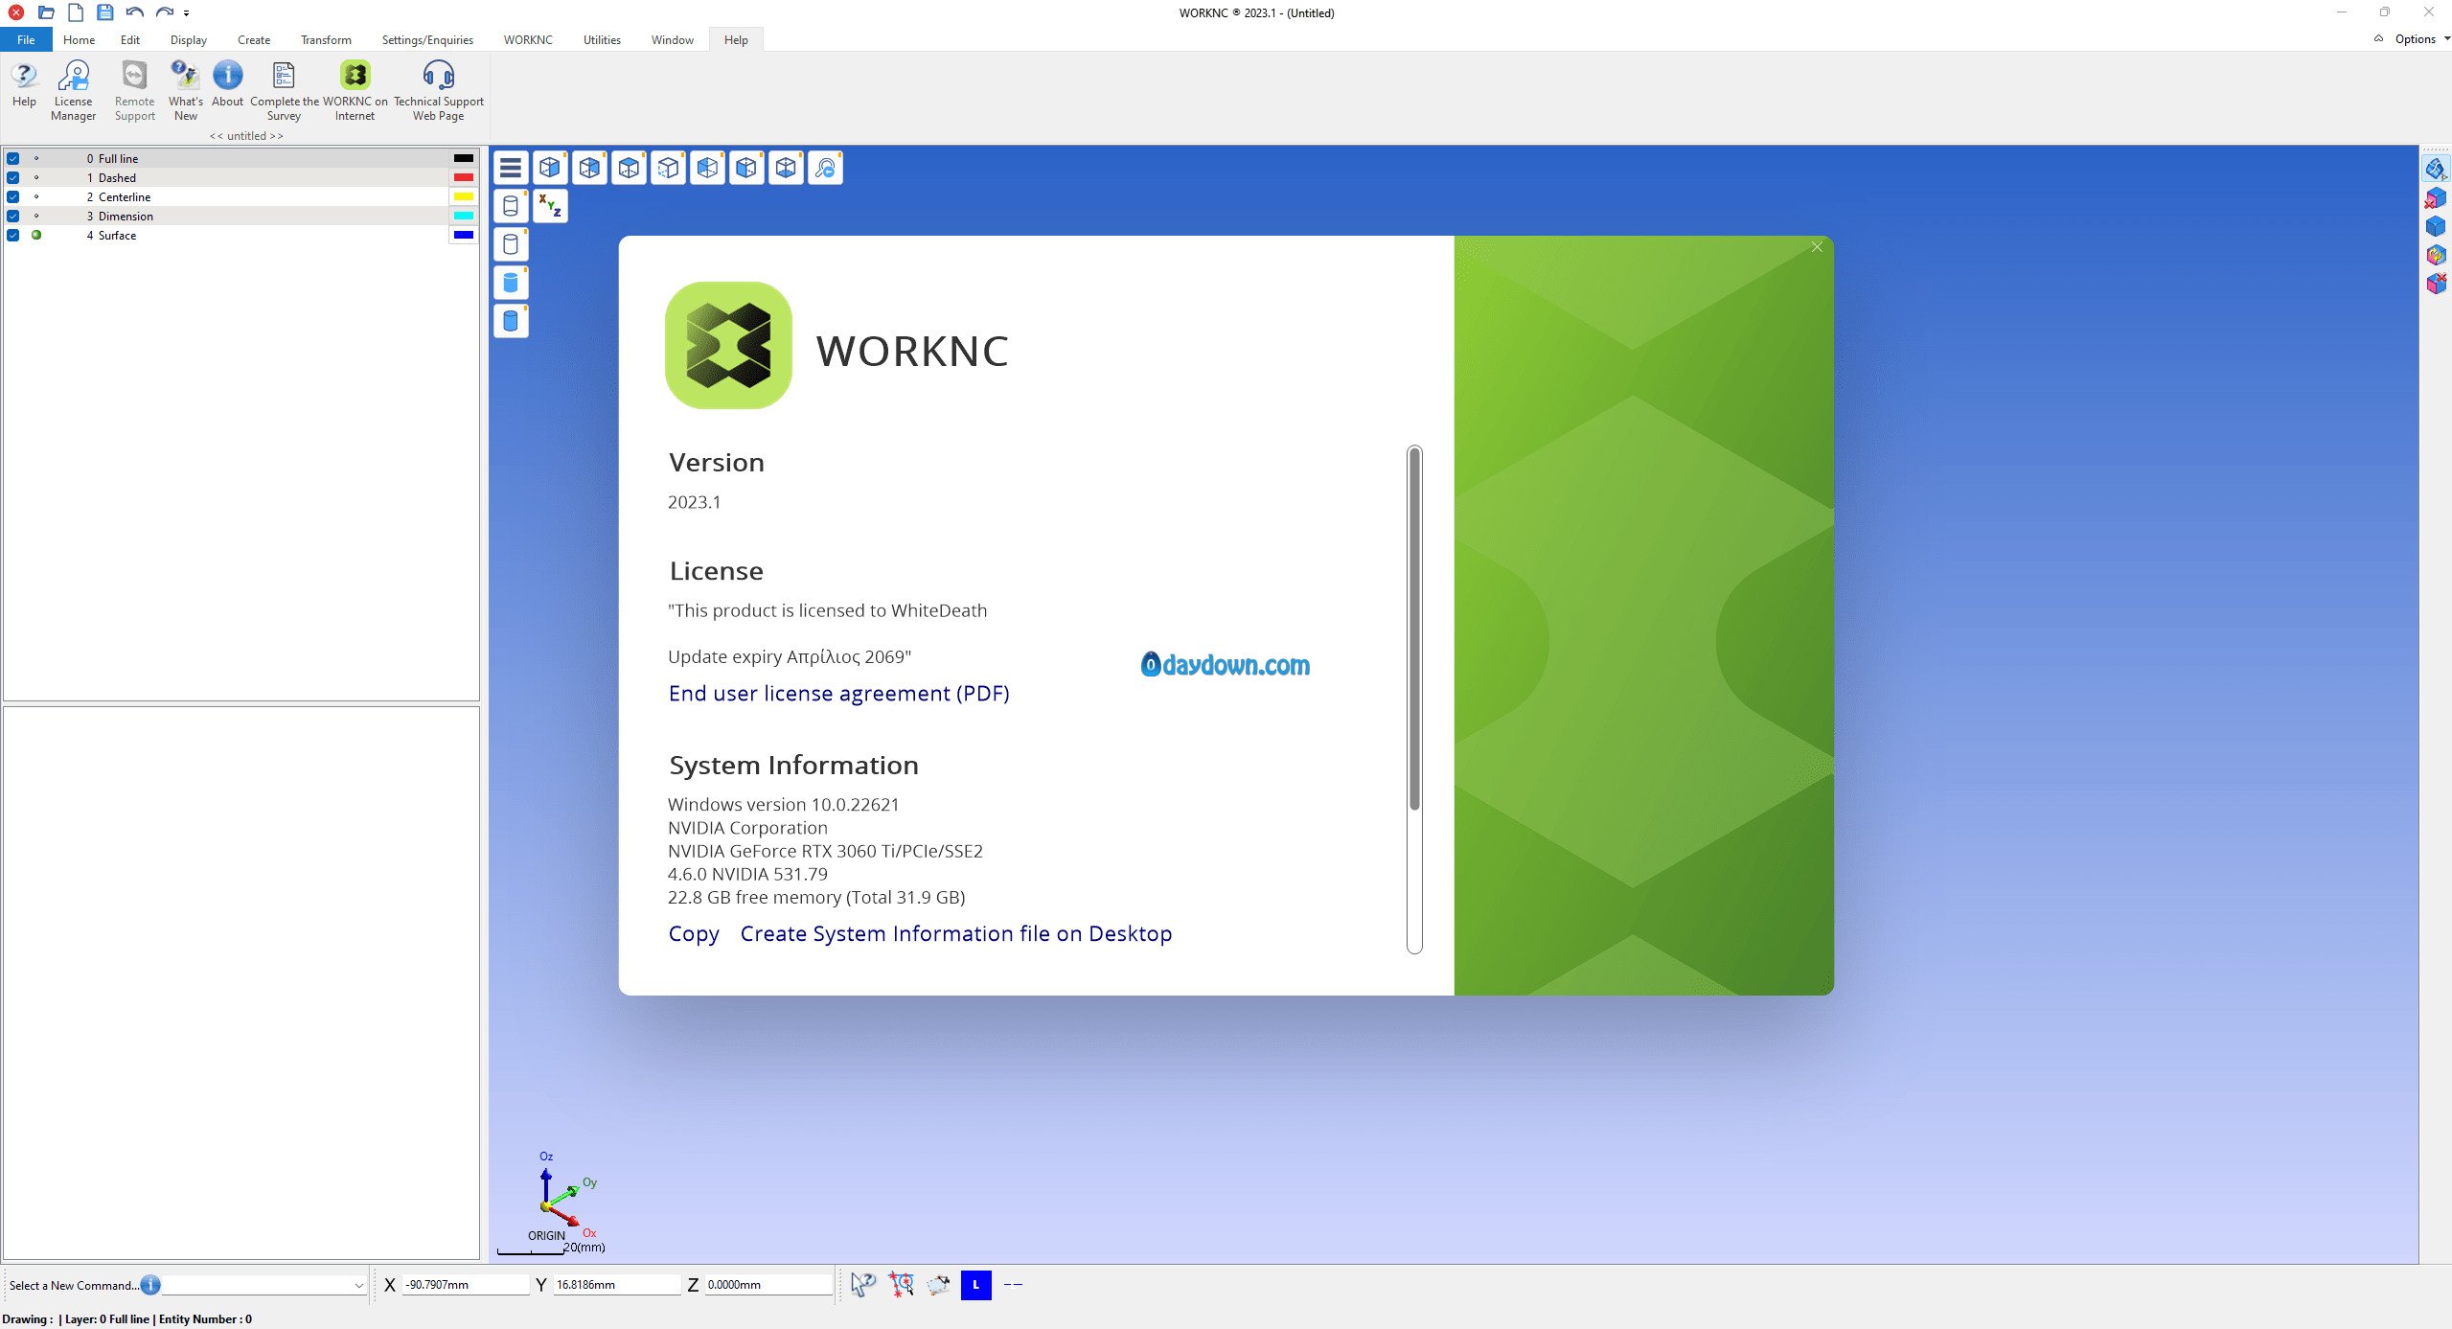
Task: Open the Technical Support Web Page
Action: 439,91
